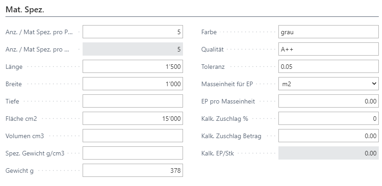Click the greyed Anz. / Mat Spez. pro field
382x186 pixels.
point(133,49)
